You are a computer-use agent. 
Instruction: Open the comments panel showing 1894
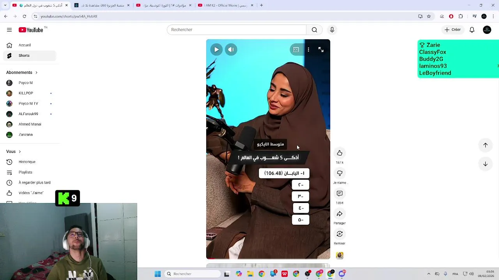pos(340,193)
